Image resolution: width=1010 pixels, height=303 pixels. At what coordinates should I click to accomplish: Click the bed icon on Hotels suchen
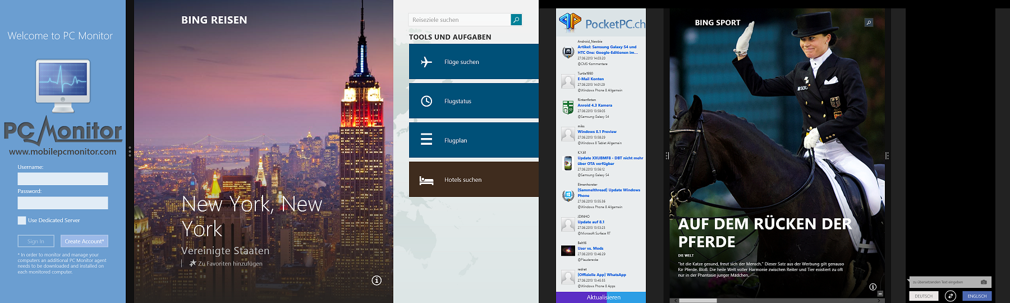pyautogui.click(x=426, y=180)
